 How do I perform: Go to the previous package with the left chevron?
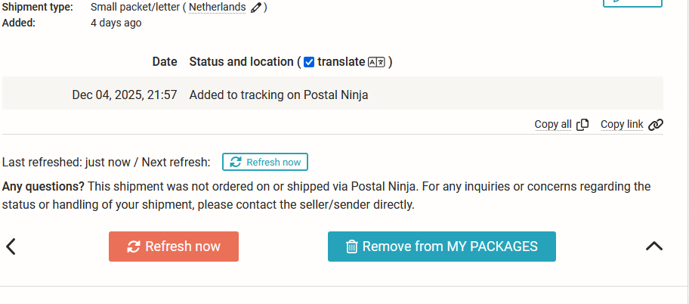pyautogui.click(x=11, y=246)
